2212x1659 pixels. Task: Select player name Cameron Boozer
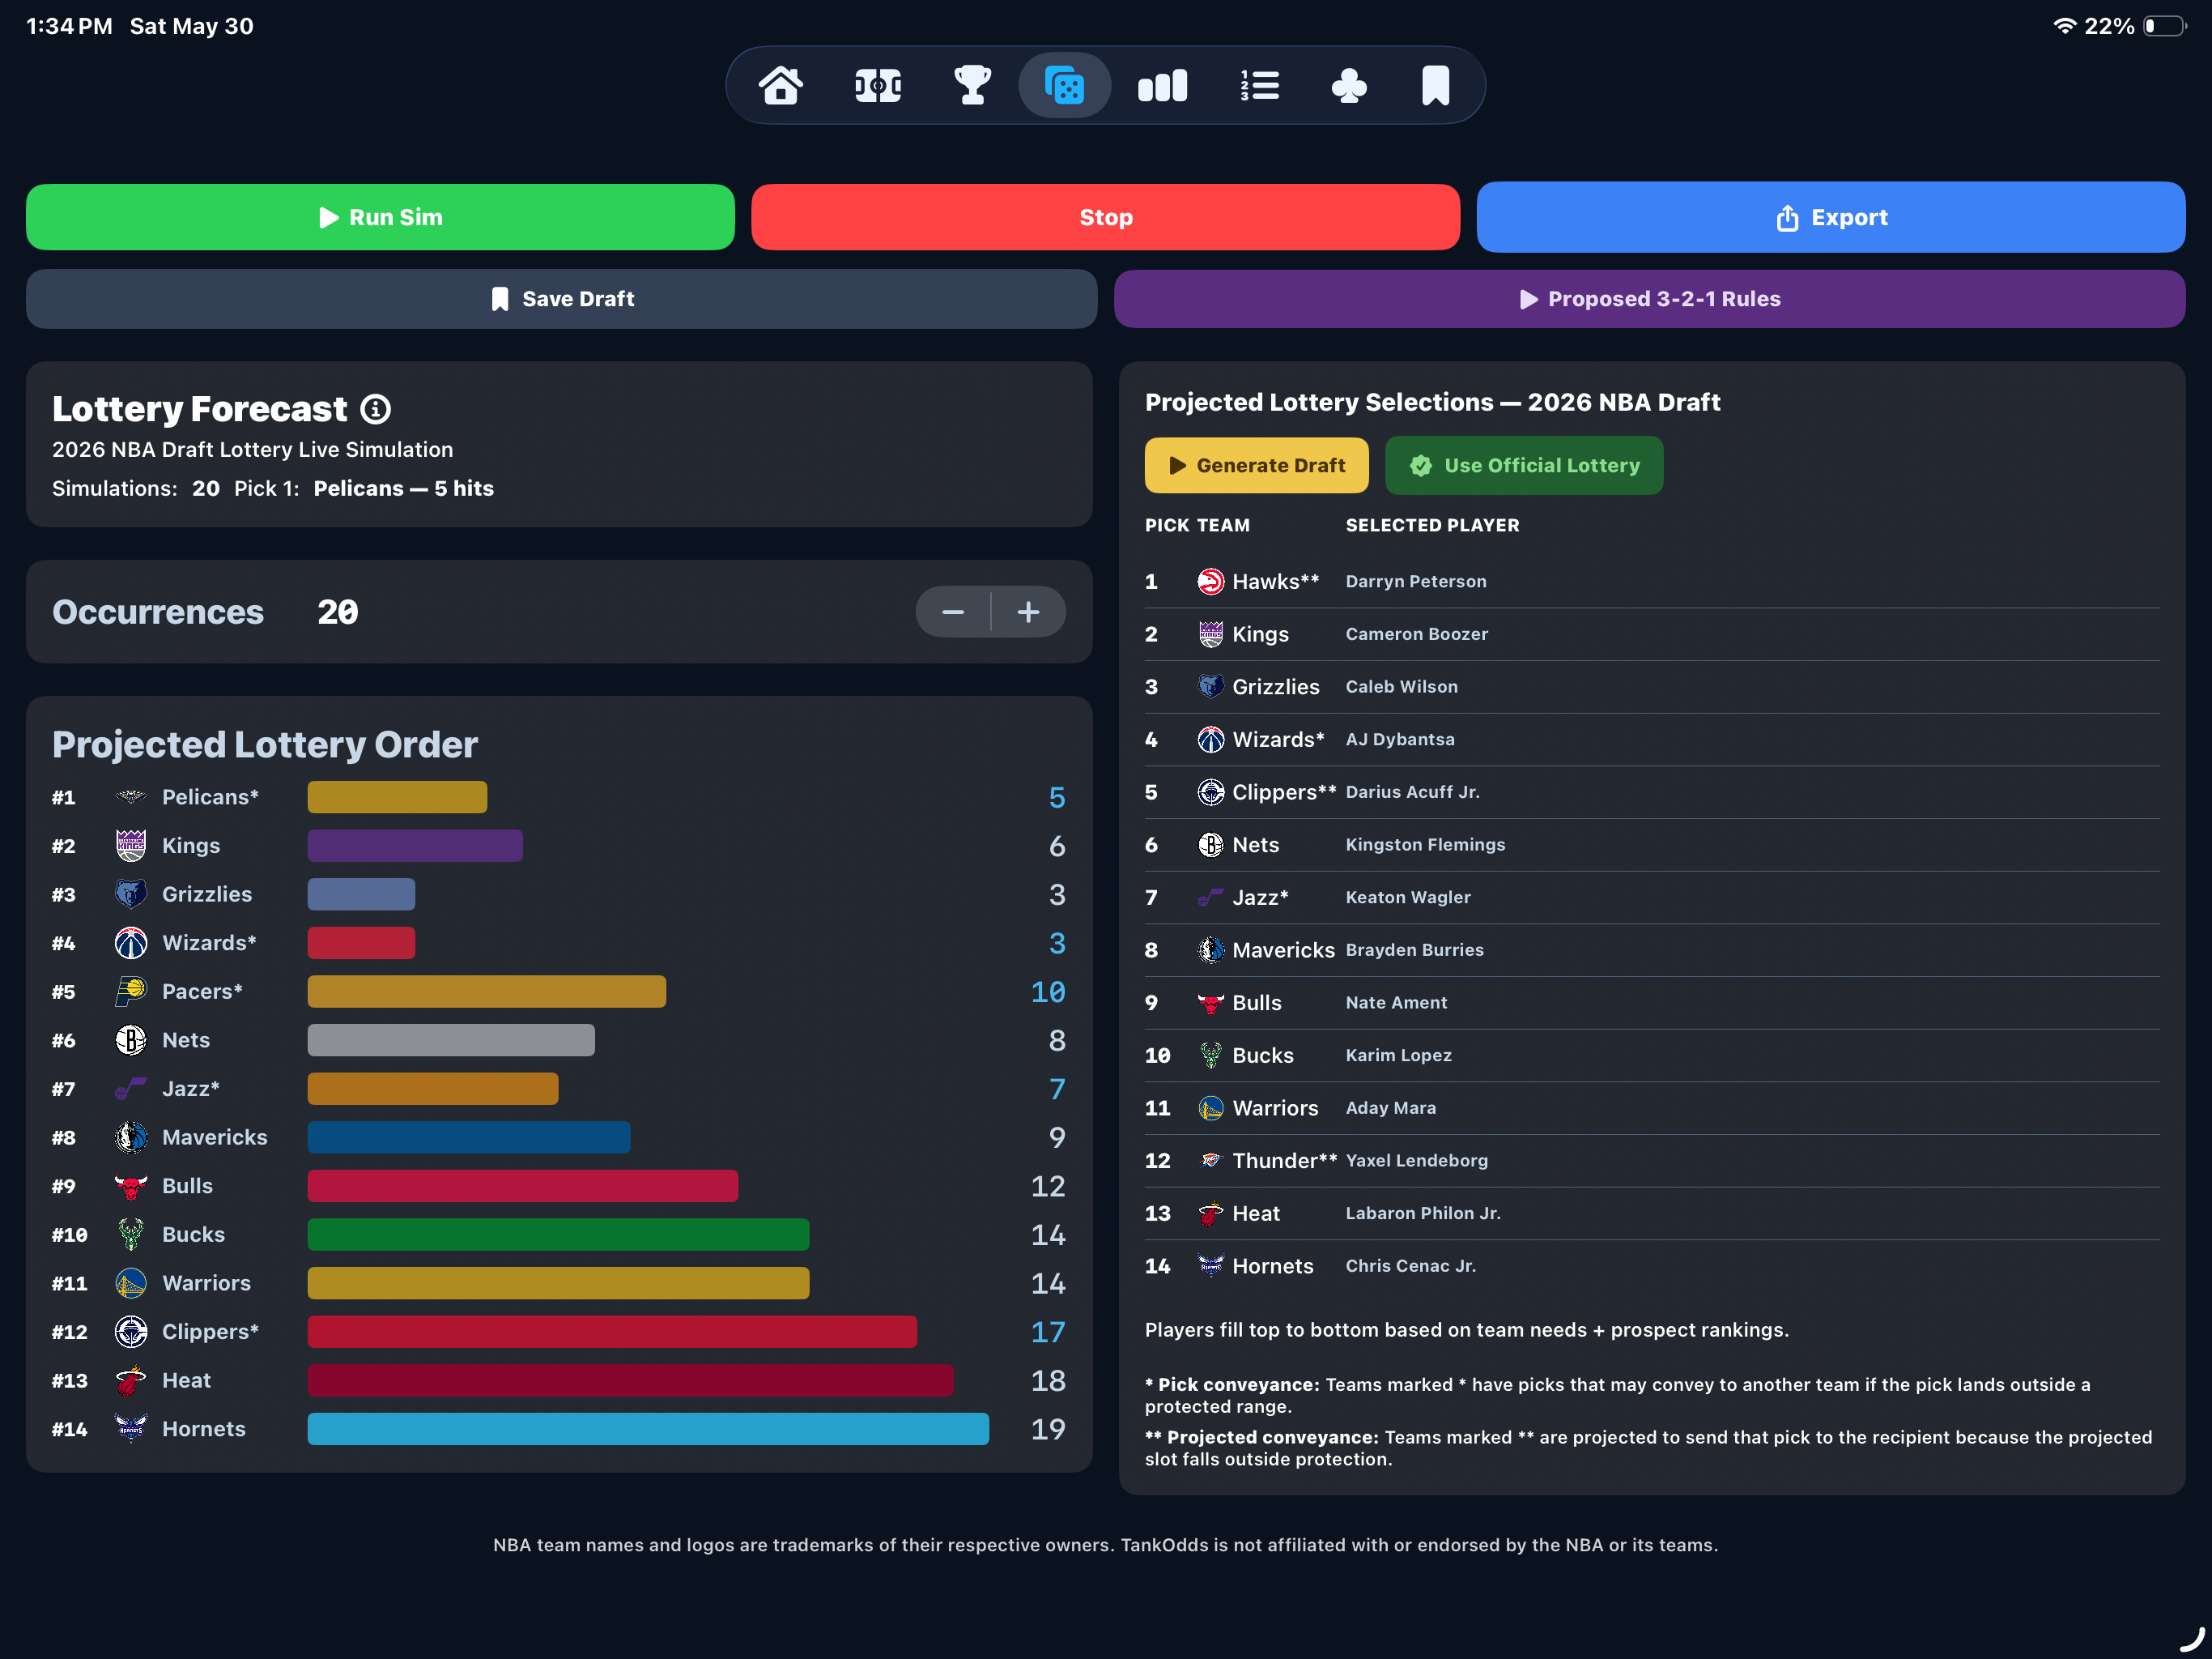coord(1417,633)
